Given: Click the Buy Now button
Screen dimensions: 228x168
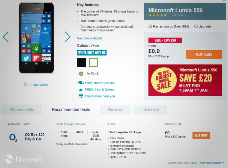Looking at the screenshot, I should 201,135.
